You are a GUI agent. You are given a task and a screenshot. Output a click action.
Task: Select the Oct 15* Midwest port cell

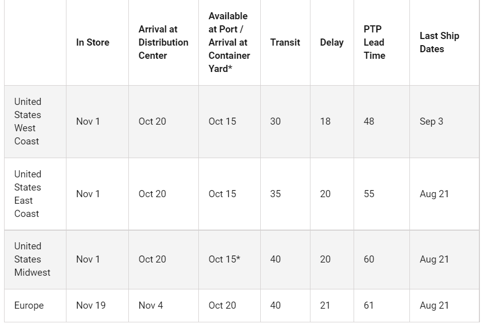tap(224, 260)
